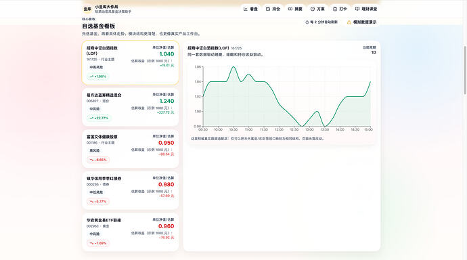Click the warning triangle beside 模拟数据演示
Viewport: 467px width, 260px height.
pyautogui.click(x=349, y=22)
